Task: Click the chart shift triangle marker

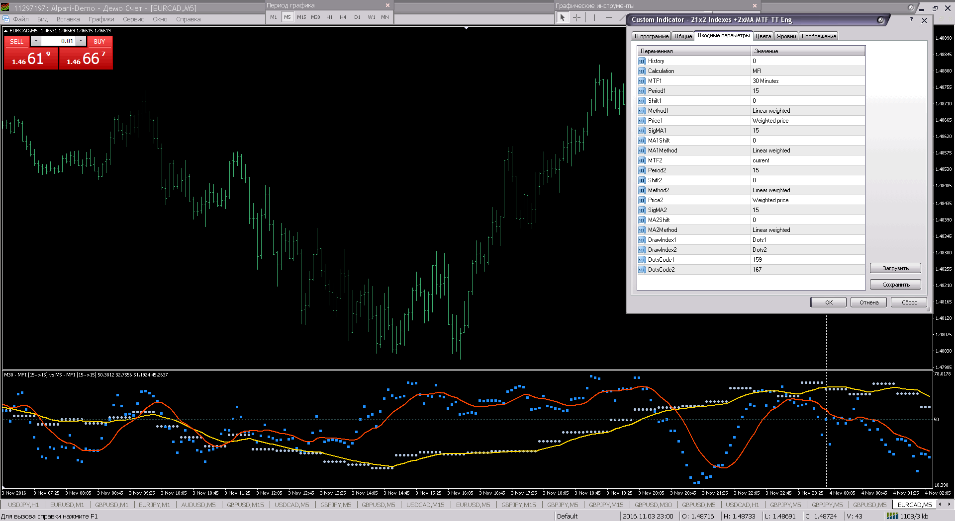Action: (x=466, y=28)
